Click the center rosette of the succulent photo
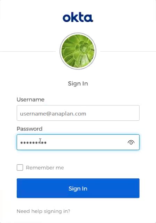156x223 pixels. coord(84,48)
